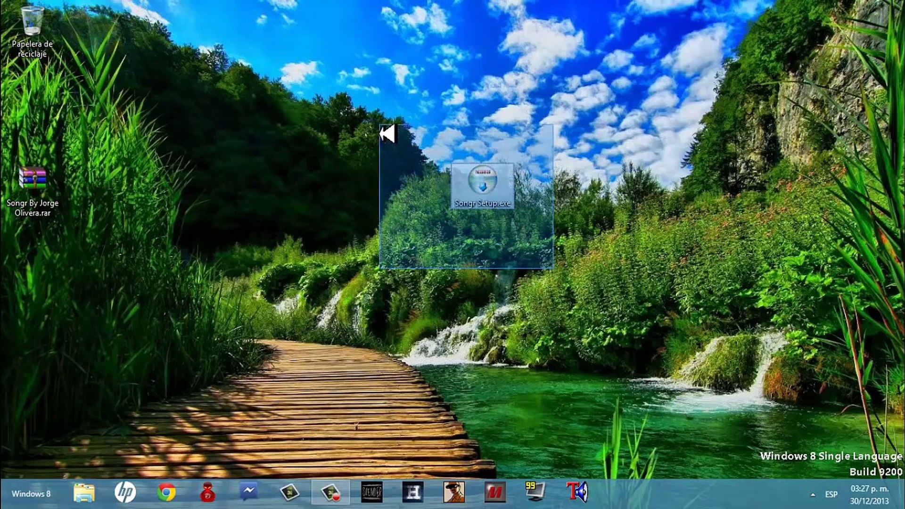905x509 pixels.
Task: Open the Fraps monitor icon with 99
Action: coord(535,492)
